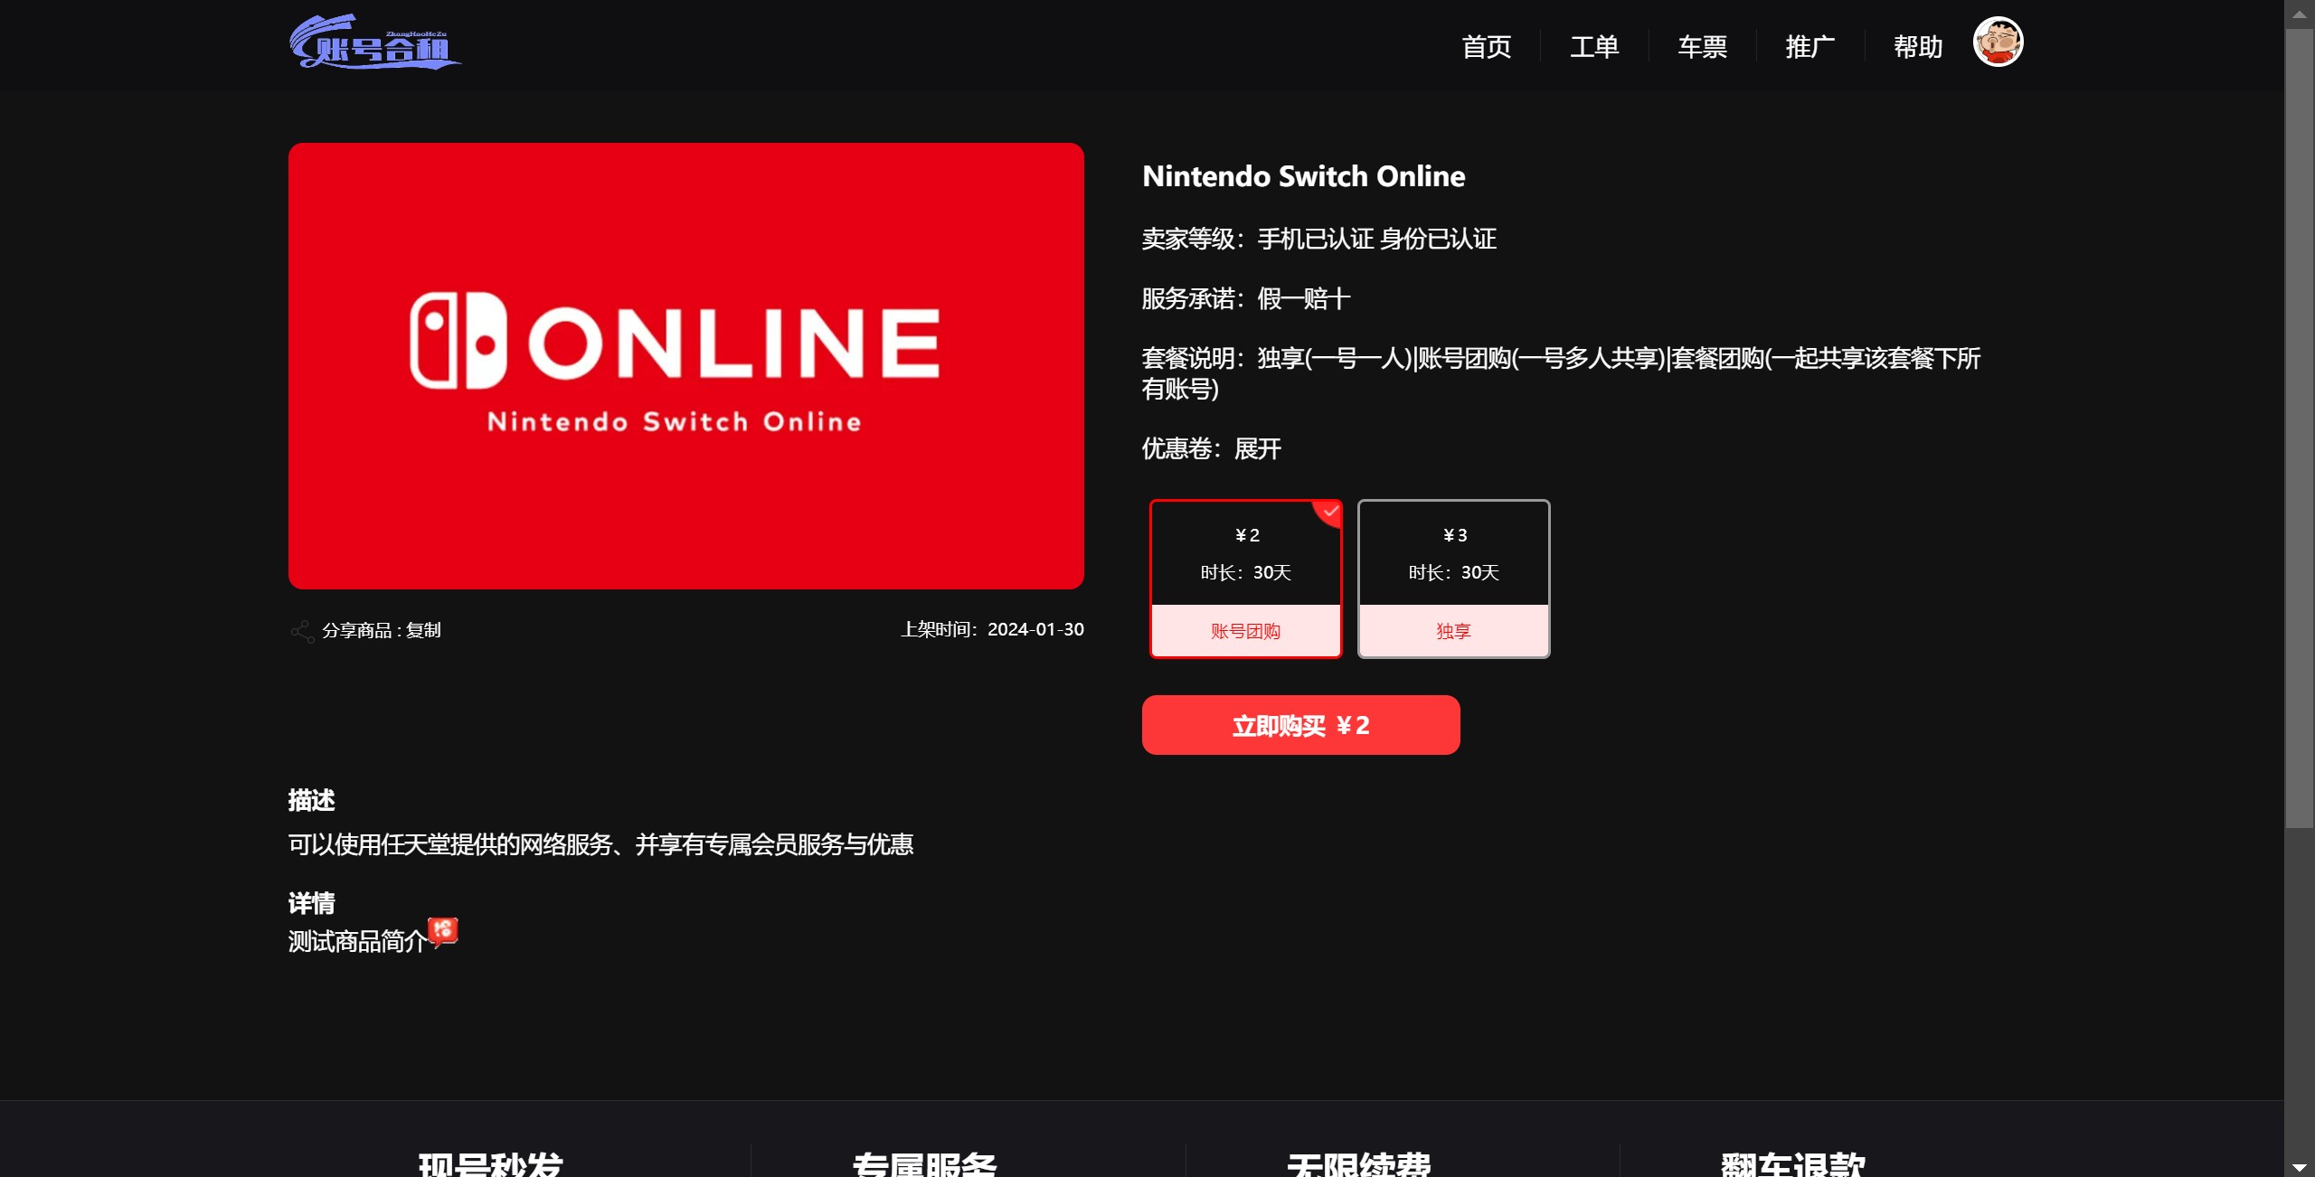Click the vertical scrollbar thumb

(2299, 428)
